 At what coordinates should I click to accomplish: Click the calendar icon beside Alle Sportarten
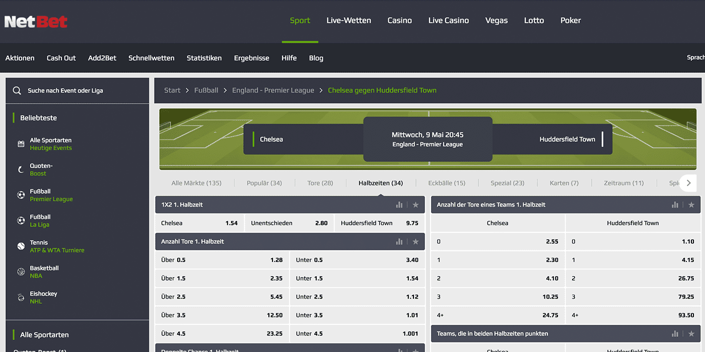click(x=21, y=144)
